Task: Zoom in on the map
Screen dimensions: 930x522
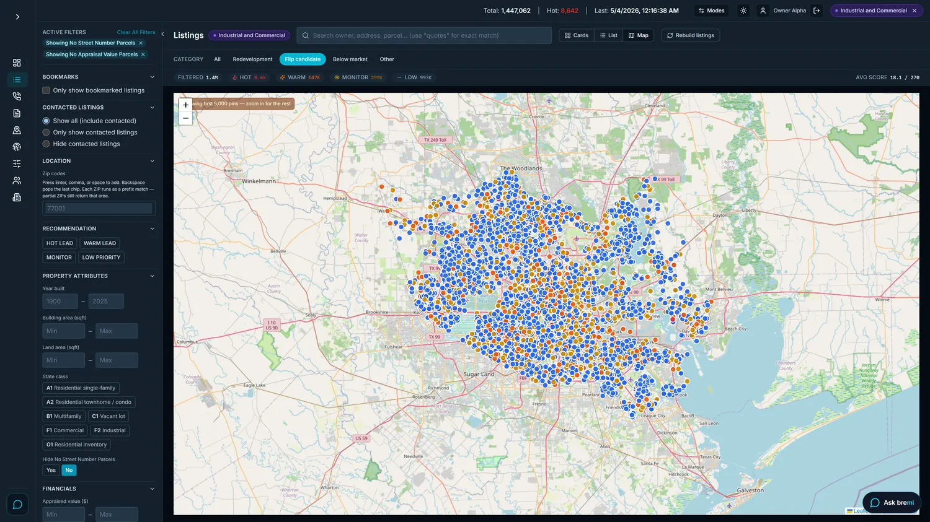Action: 185,105
